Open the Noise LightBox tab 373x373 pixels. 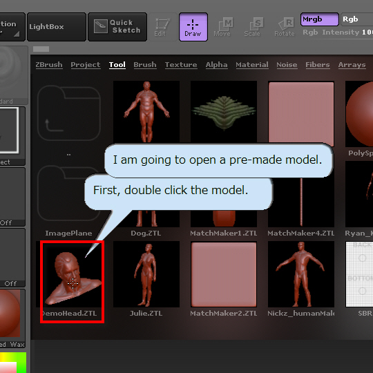[x=287, y=65]
